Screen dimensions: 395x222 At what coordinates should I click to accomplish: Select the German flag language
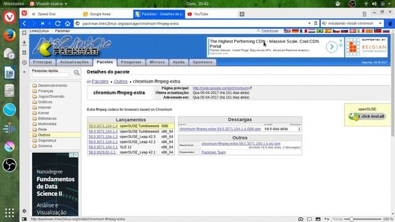[x=295, y=31]
